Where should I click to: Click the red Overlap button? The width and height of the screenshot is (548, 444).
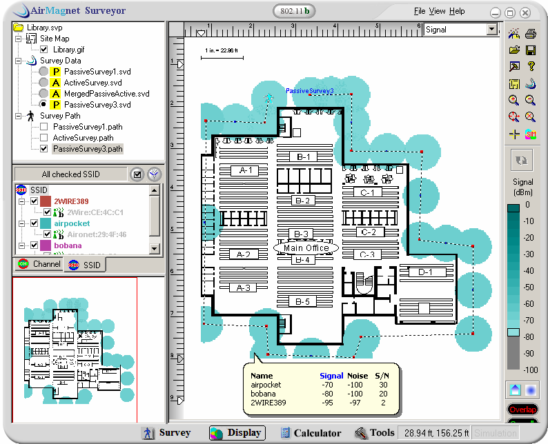pos(523,410)
